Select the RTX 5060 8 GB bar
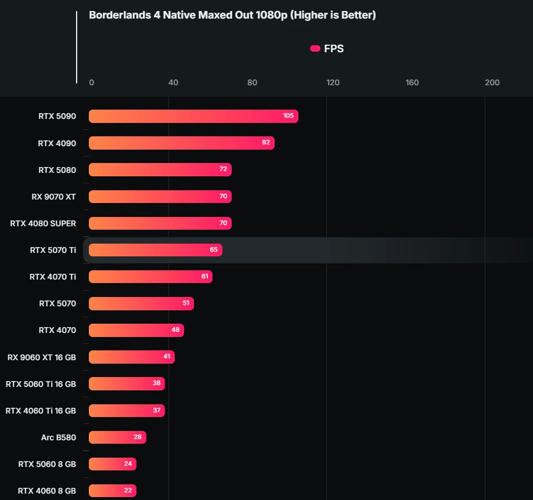Screen dimensions: 533x500 [x=113, y=464]
